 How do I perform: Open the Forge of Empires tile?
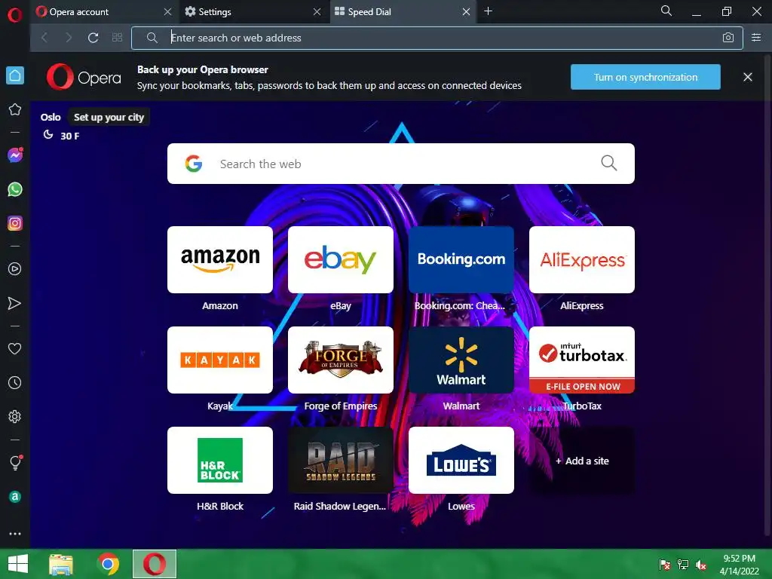(x=341, y=360)
